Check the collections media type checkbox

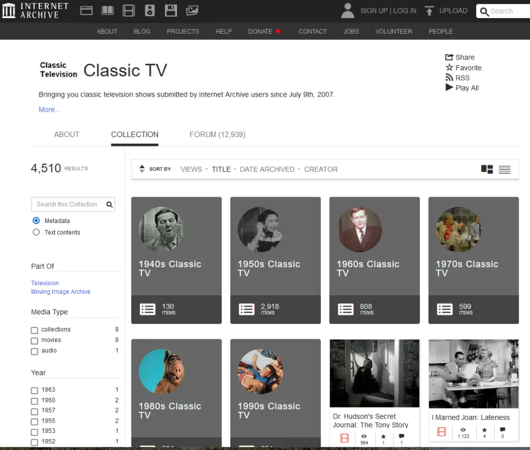[35, 330]
